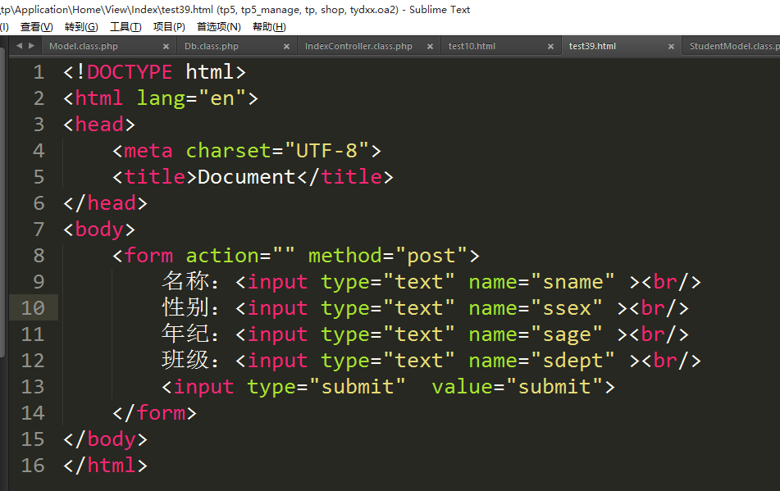
Task: Close the Db.class.php tab
Action: point(286,46)
